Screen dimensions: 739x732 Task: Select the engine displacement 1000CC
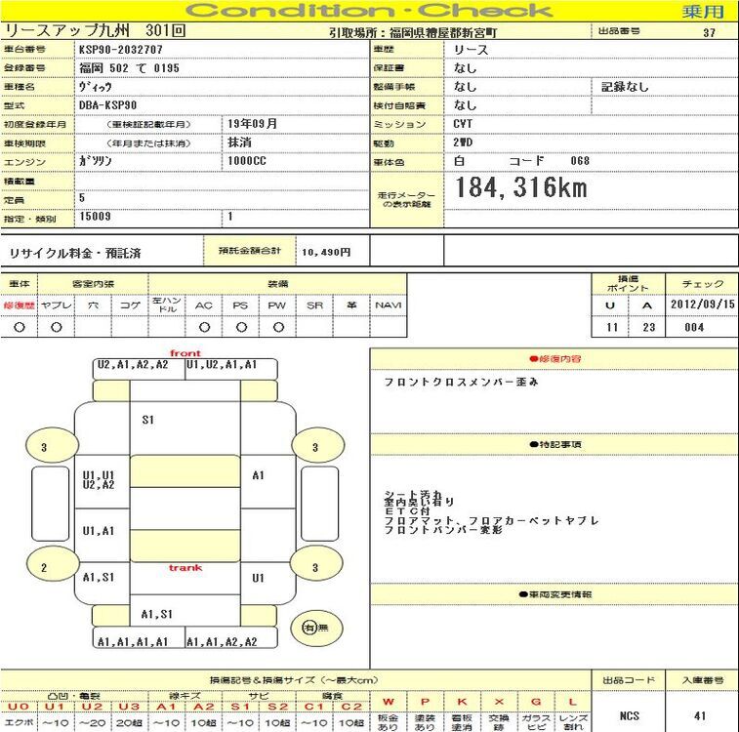point(247,161)
